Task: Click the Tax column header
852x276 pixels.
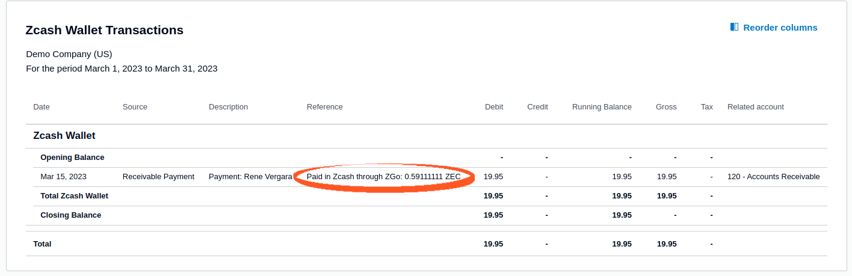Action: pyautogui.click(x=707, y=107)
